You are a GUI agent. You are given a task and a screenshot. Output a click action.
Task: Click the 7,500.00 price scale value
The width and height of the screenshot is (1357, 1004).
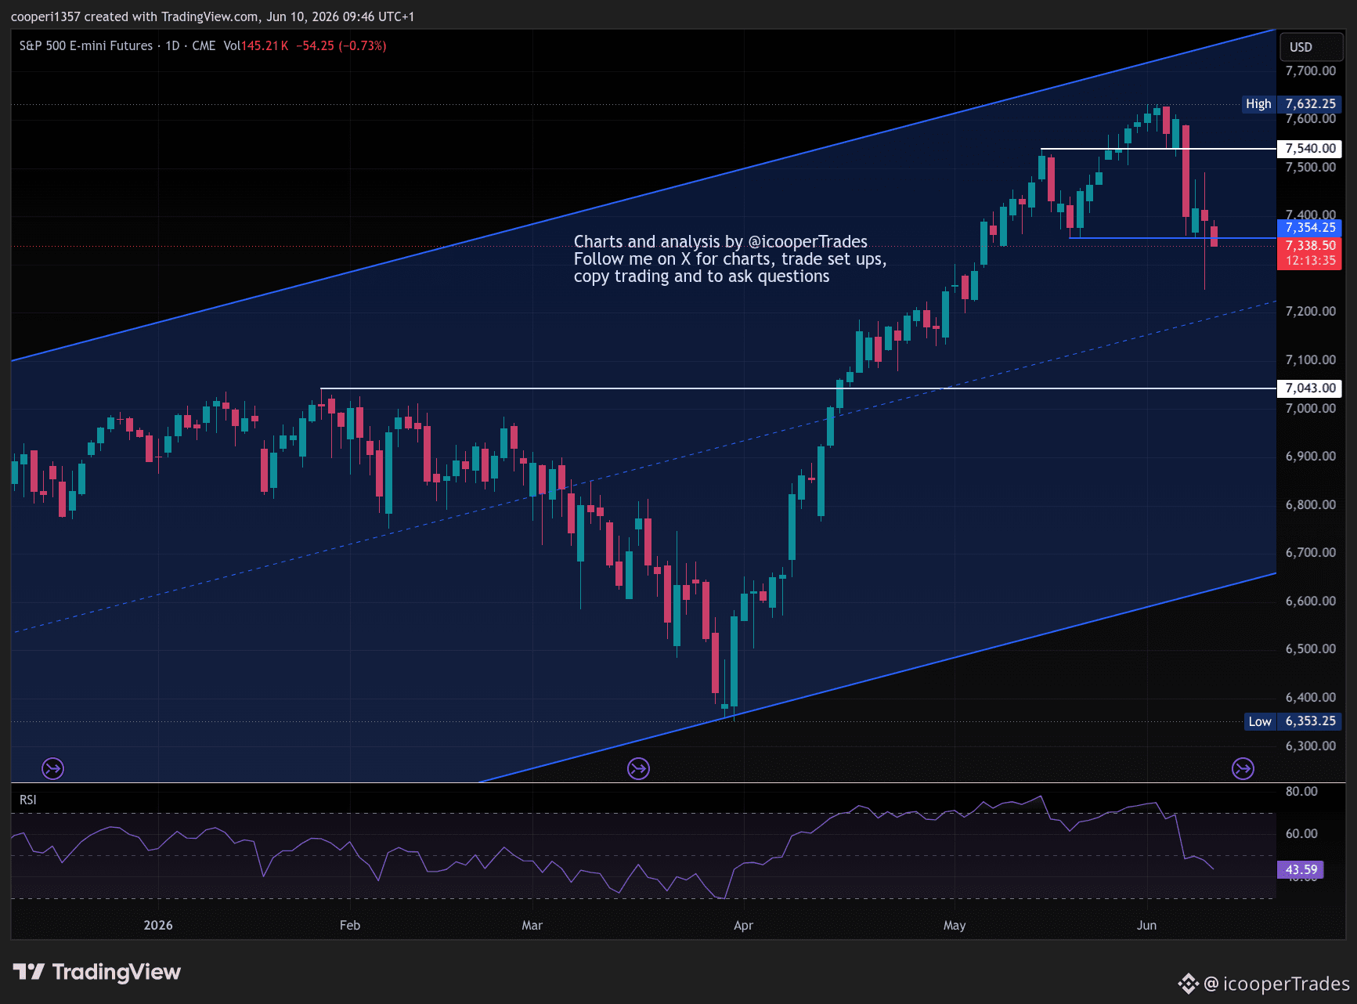pyautogui.click(x=1311, y=167)
